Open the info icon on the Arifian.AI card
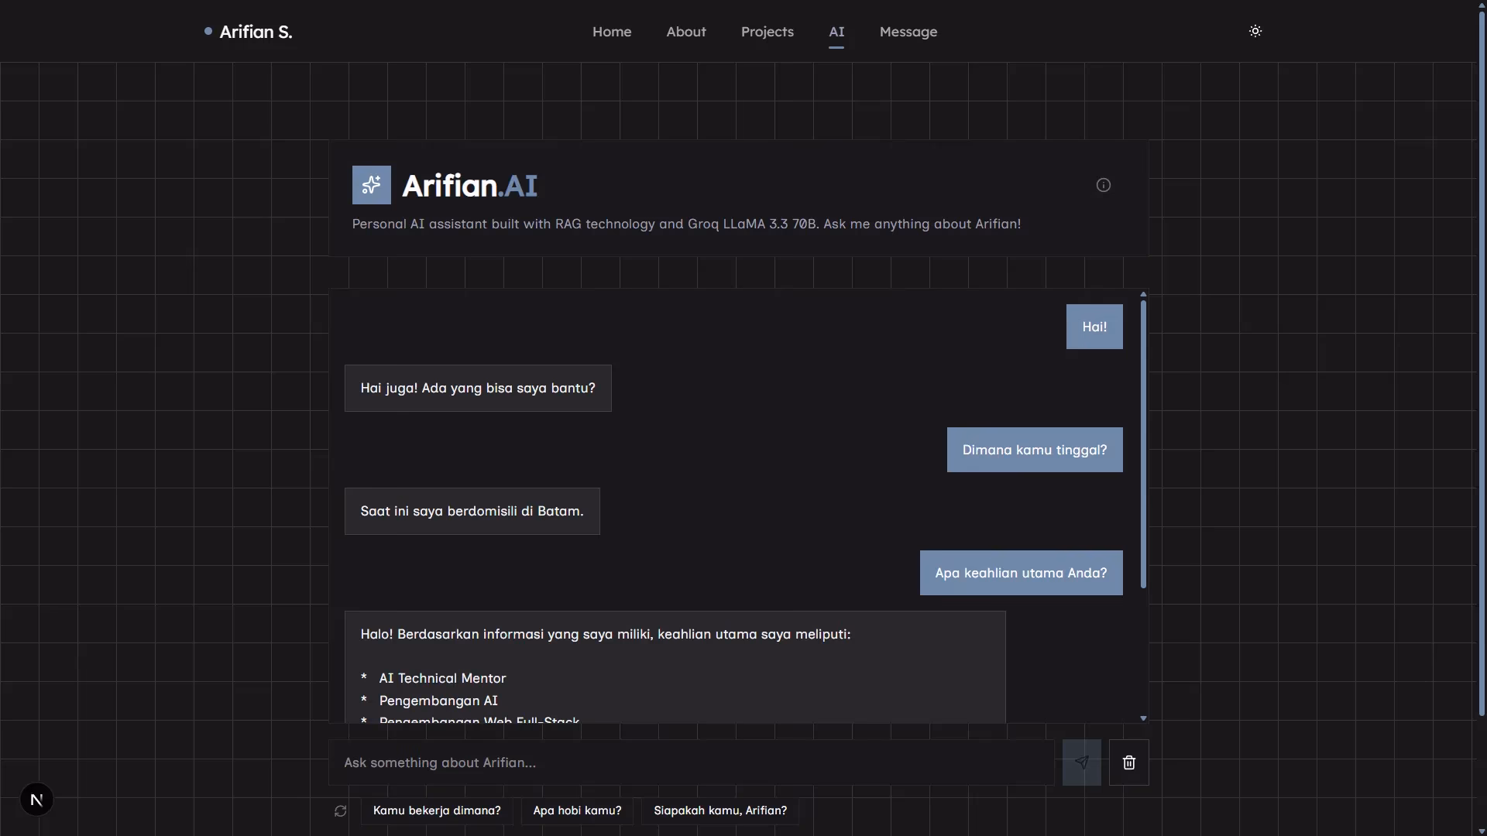1487x836 pixels. (x=1103, y=184)
